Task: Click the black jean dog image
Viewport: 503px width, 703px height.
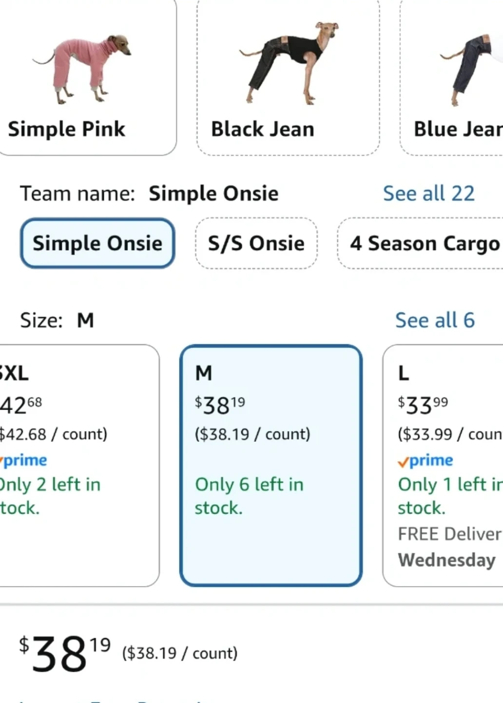Action: [x=289, y=62]
